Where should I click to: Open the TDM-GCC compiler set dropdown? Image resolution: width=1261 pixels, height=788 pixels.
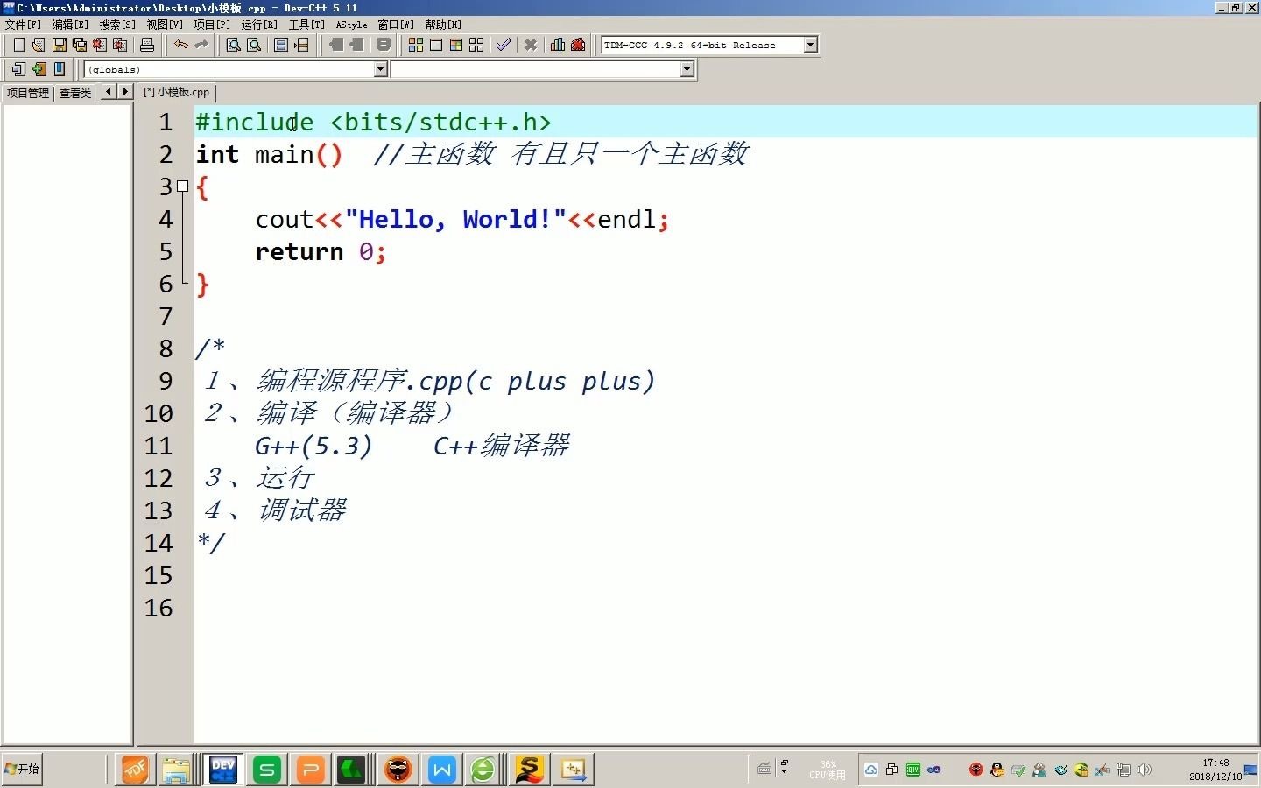[x=811, y=45]
